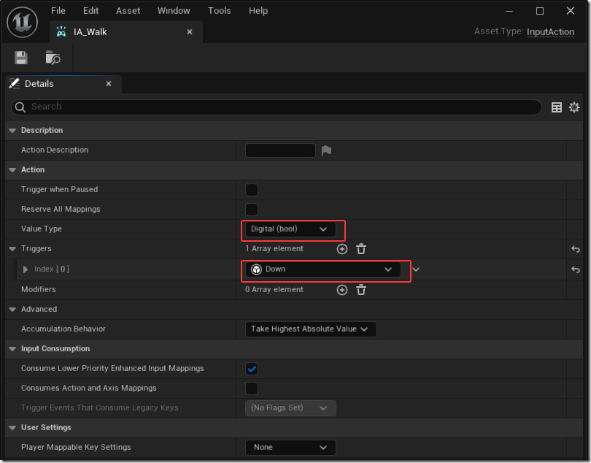Open Player Mappable Key Settings dropdown
Image resolution: width=591 pixels, height=463 pixels.
point(290,448)
